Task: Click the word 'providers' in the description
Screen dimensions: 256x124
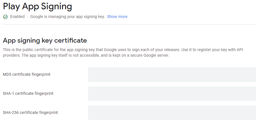Action: coord(11,55)
